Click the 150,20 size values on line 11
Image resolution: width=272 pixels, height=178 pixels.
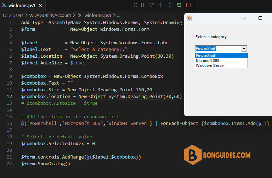click(144, 90)
